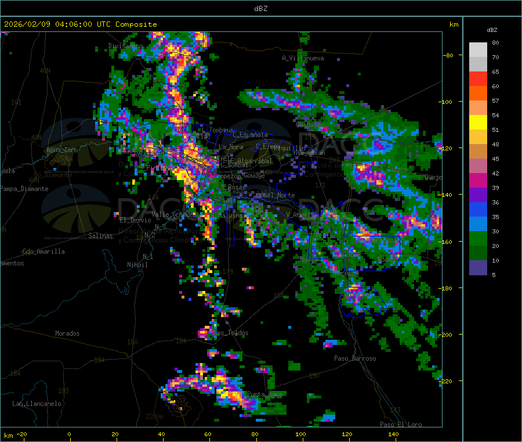Click the red 65 dBZ legend color block
This screenshot has width=522, height=442.
pos(478,78)
